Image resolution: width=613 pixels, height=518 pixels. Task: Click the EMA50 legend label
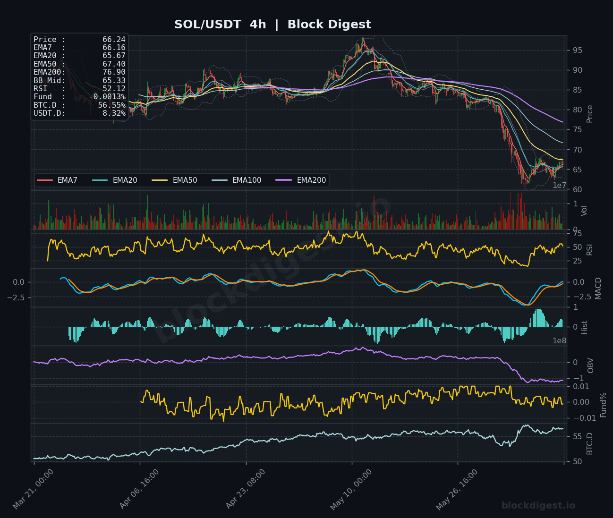(x=185, y=180)
